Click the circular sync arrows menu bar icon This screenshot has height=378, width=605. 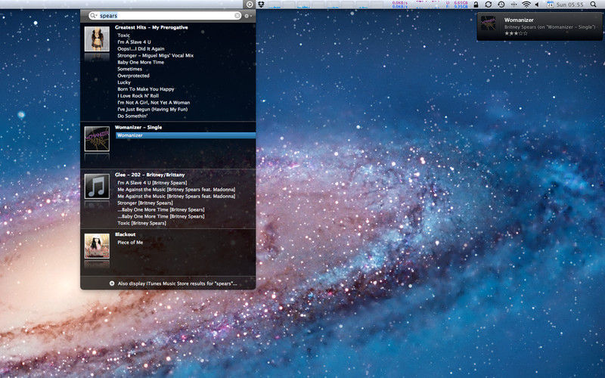(x=488, y=5)
